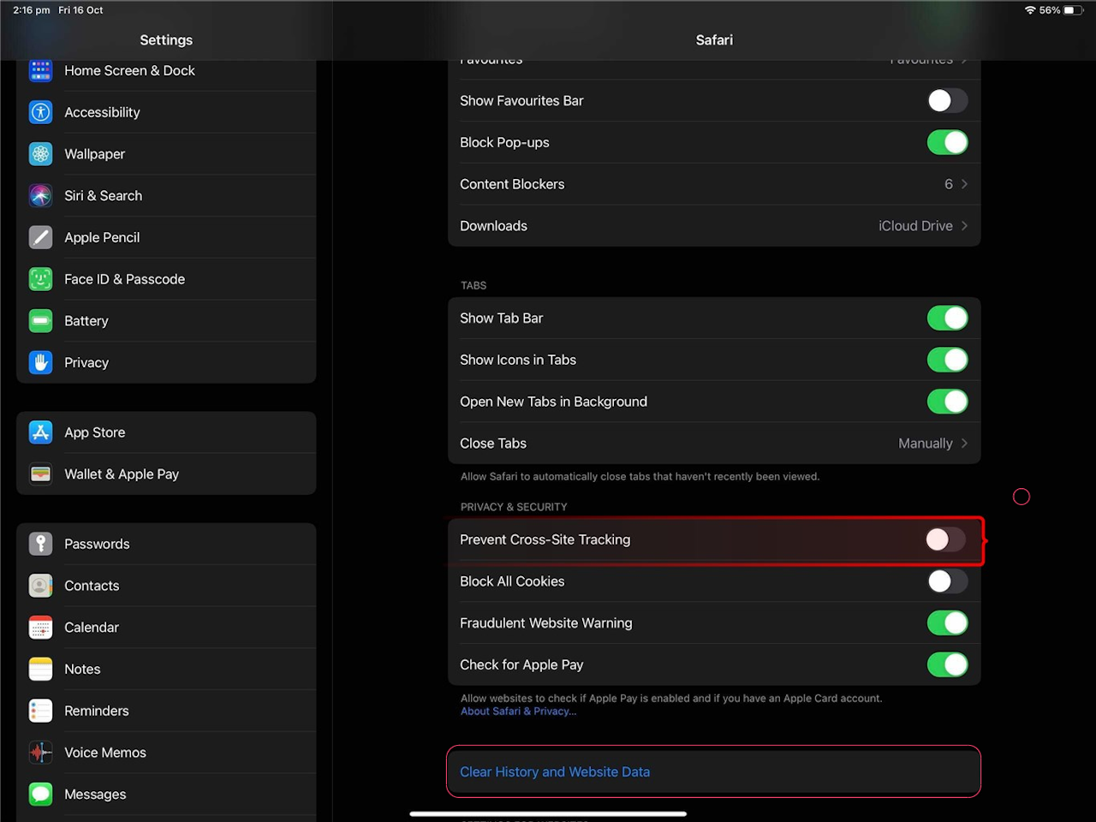Disable the Block Pop-ups switch
This screenshot has width=1096, height=822.
[946, 142]
